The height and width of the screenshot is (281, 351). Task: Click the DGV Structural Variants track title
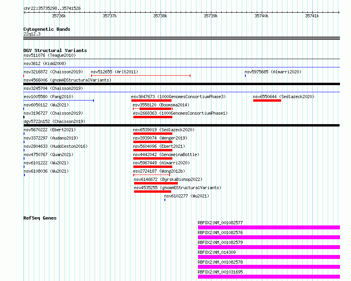click(55, 50)
